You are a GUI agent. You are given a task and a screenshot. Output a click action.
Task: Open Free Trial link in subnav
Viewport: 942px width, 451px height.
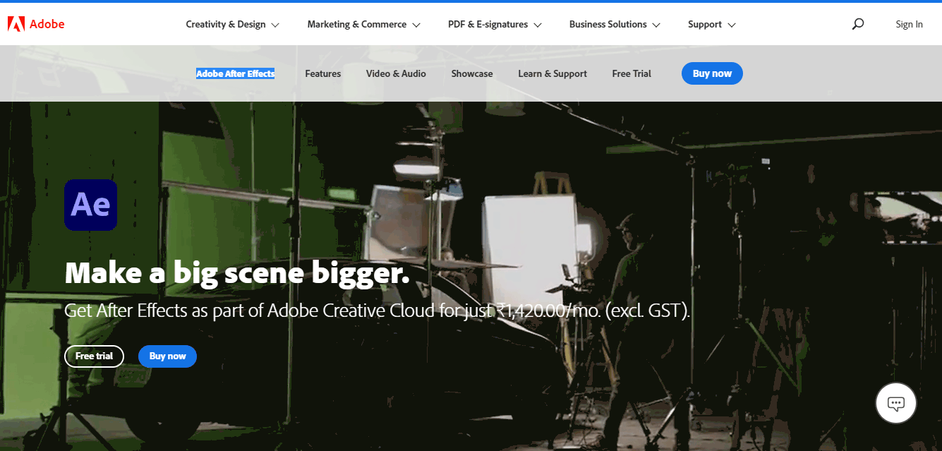[x=632, y=73]
